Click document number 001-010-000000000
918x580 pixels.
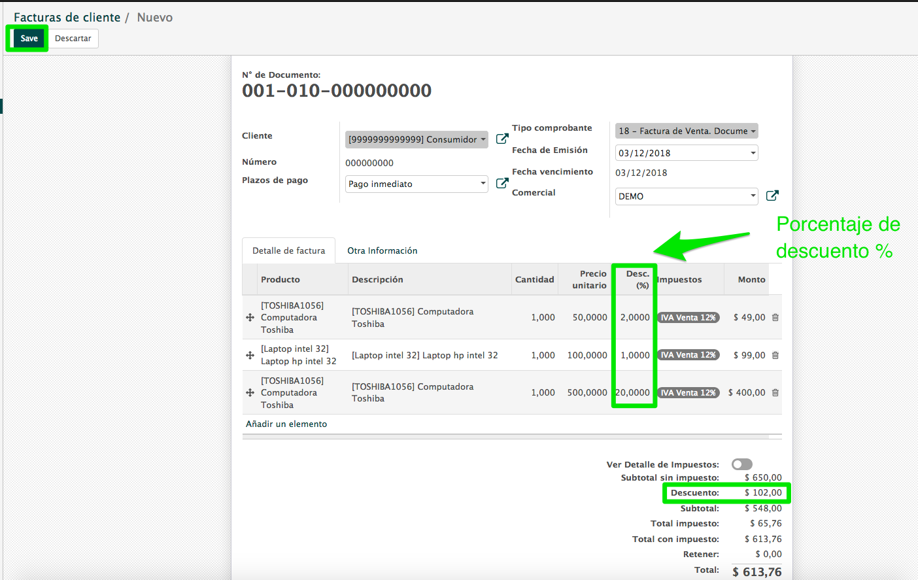click(337, 90)
